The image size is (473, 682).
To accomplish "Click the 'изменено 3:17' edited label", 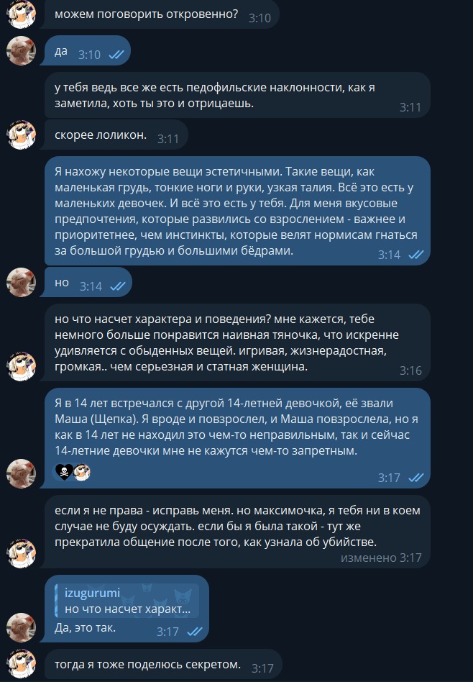I will [x=381, y=558].
